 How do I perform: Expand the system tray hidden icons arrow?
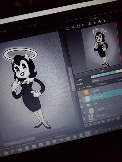[x=102, y=130]
